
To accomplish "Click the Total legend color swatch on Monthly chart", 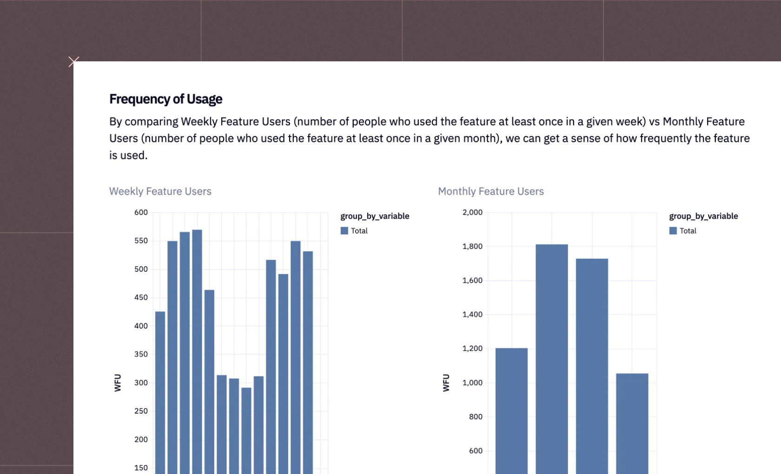I will pyautogui.click(x=673, y=230).
